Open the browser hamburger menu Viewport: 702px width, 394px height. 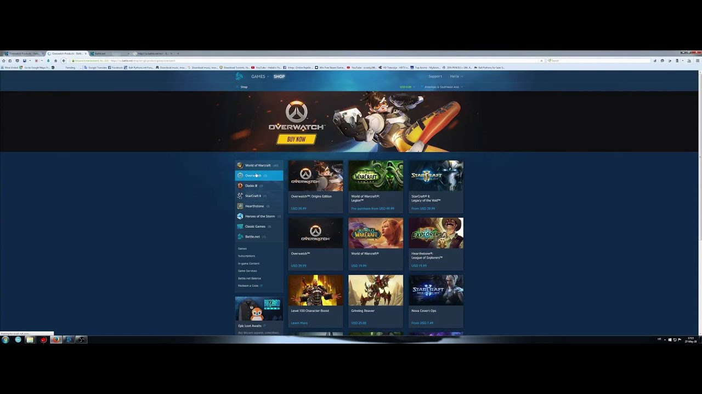[x=698, y=61]
